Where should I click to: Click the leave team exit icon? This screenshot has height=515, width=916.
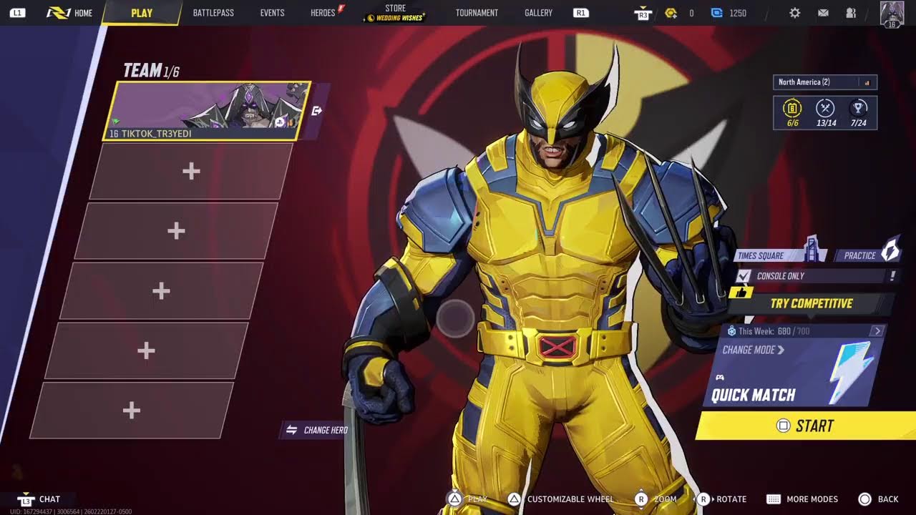pyautogui.click(x=317, y=111)
